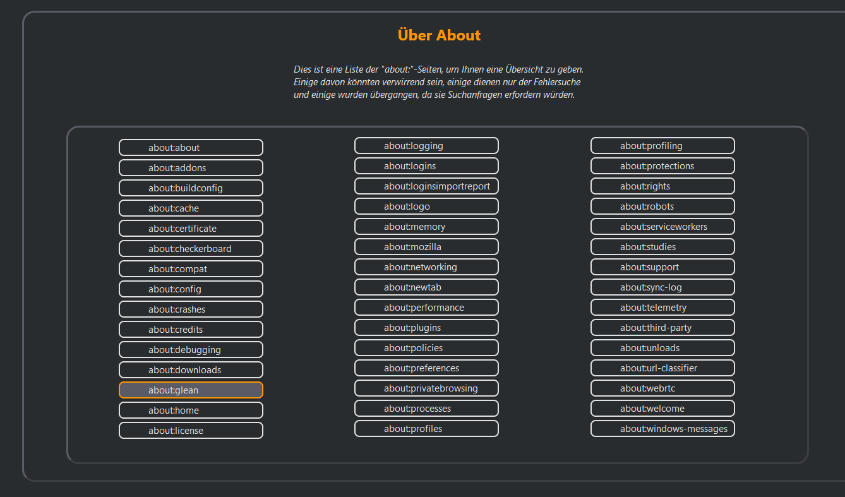Go to about:performance

point(426,308)
